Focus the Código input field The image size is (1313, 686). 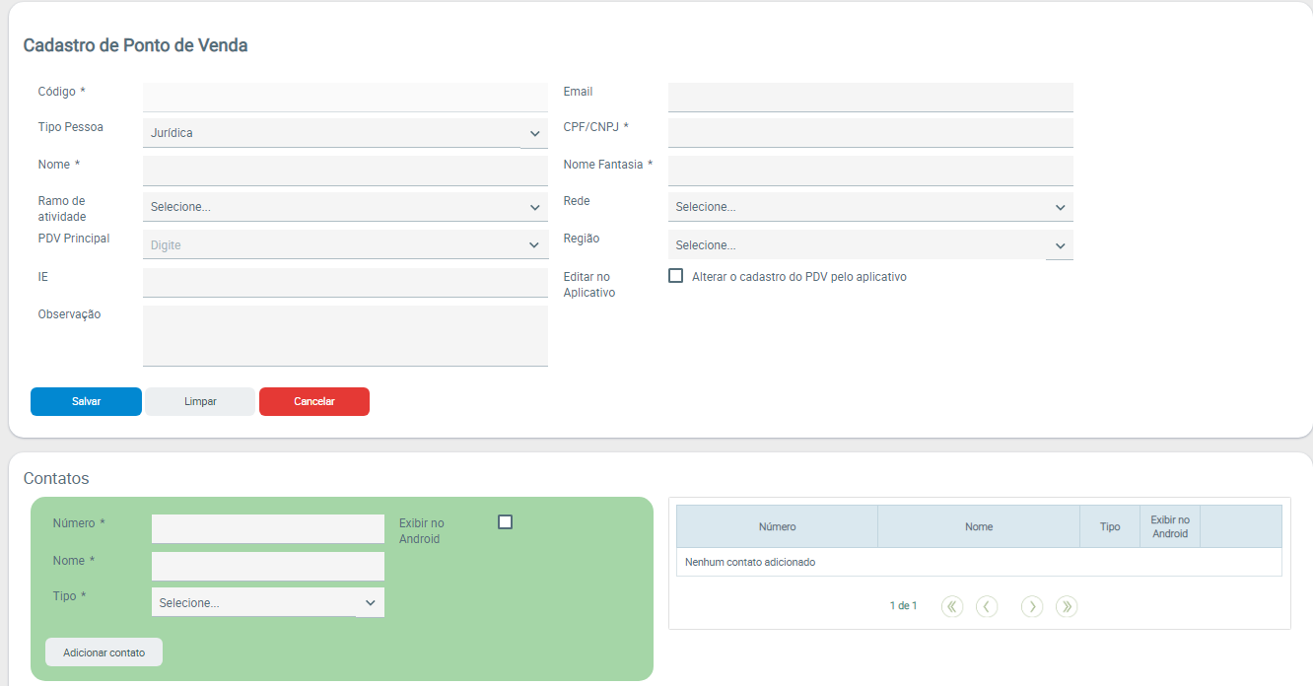344,97
